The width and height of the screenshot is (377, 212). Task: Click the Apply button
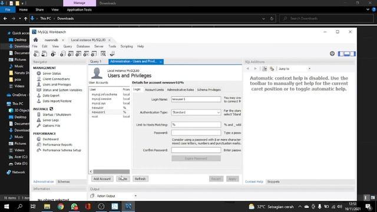[x=232, y=179]
